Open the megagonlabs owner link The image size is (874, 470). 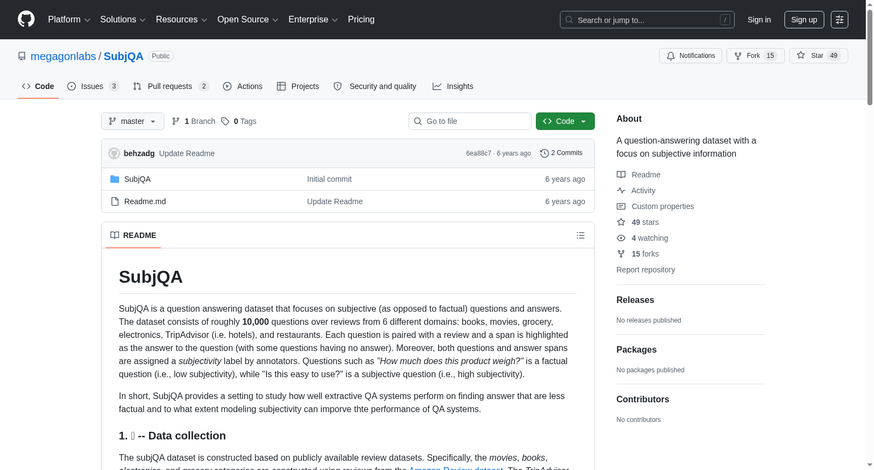click(63, 56)
